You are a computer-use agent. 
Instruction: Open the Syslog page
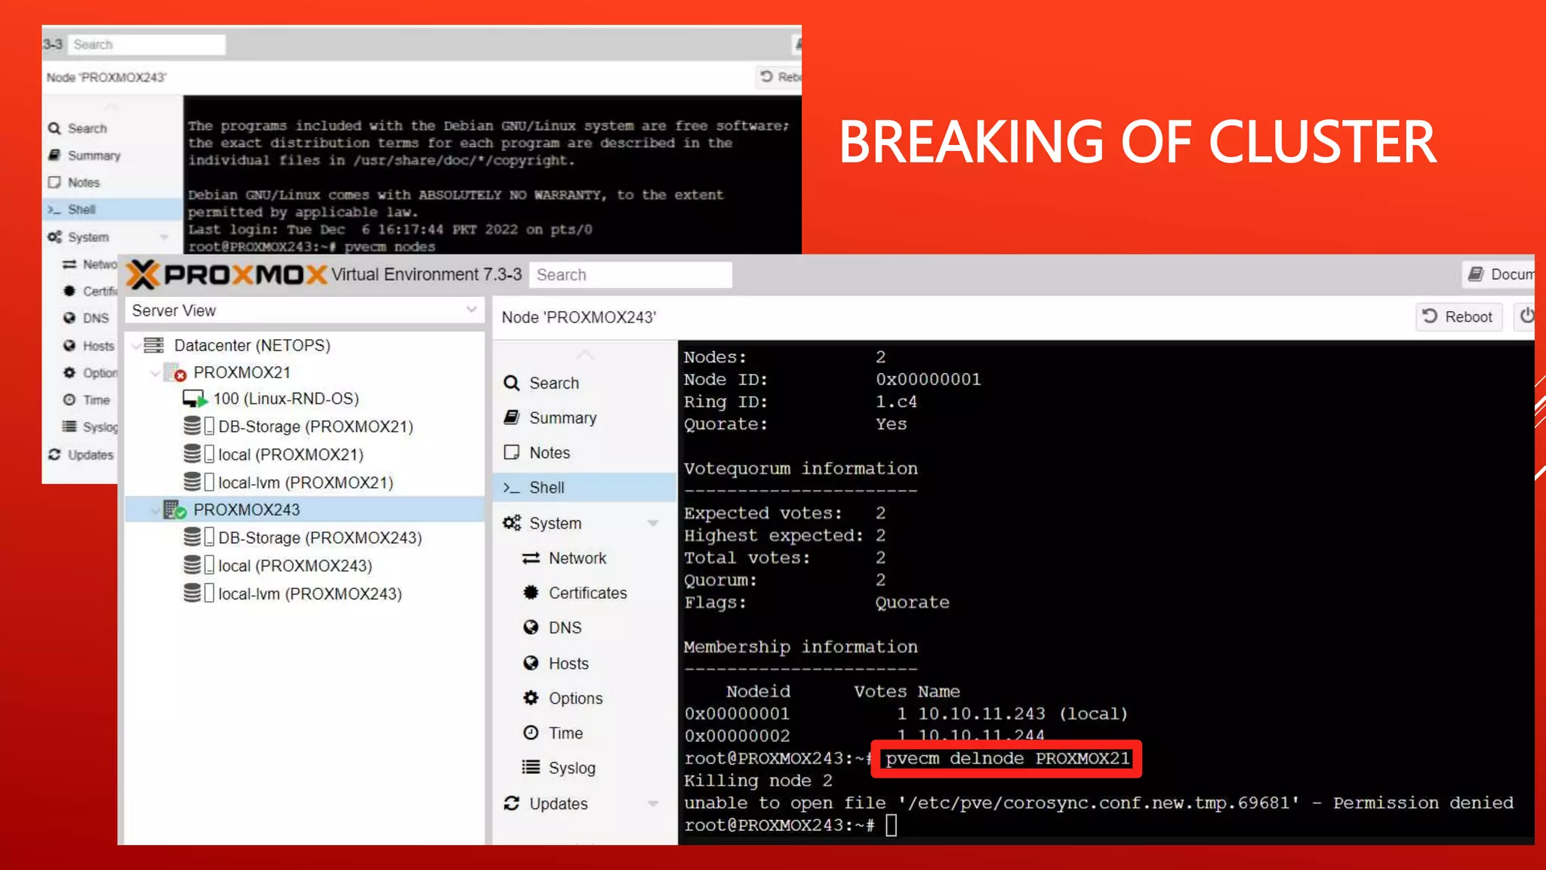[x=584, y=767]
